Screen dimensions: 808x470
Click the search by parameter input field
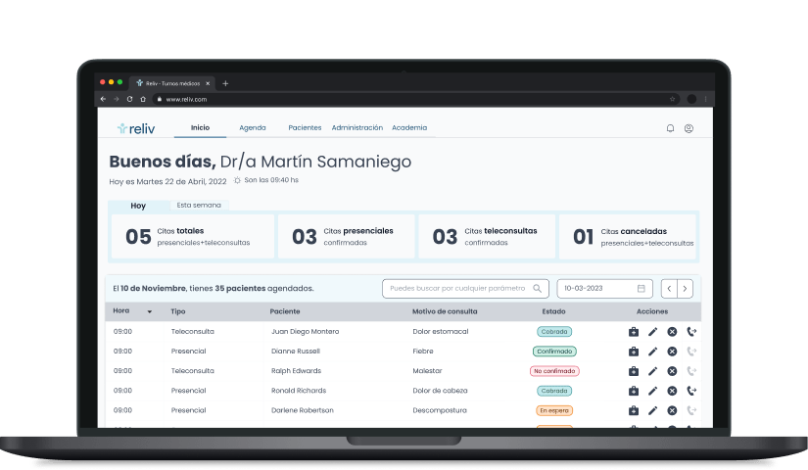pos(458,289)
